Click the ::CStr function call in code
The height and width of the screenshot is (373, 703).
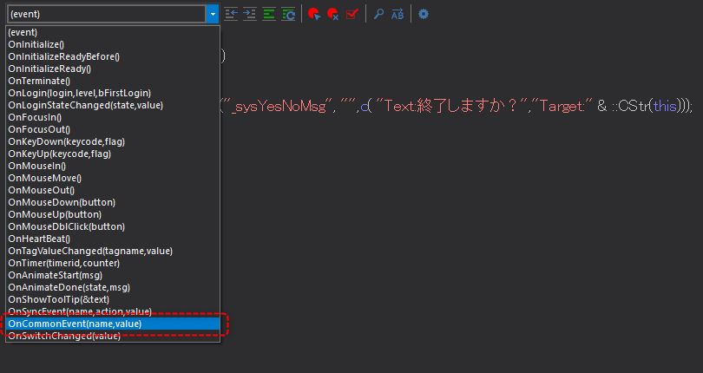click(x=631, y=106)
